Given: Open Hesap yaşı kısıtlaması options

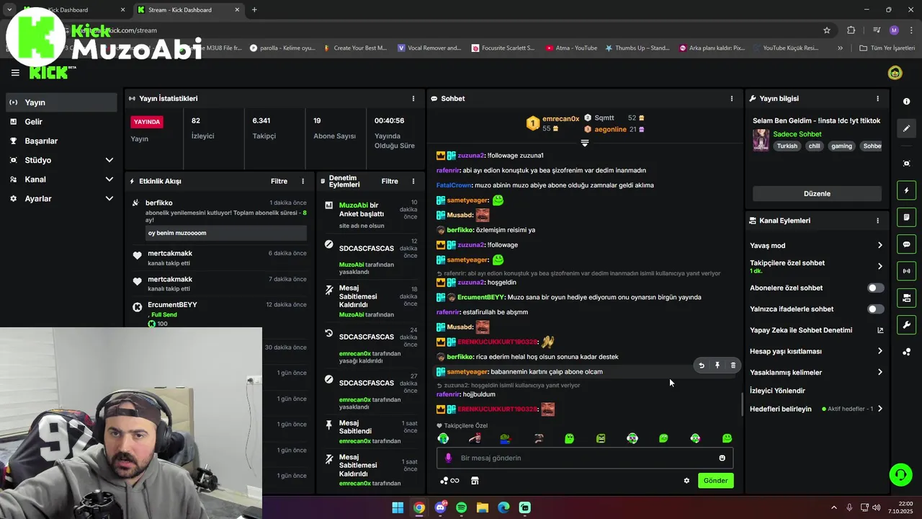Looking at the screenshot, I should [x=880, y=351].
